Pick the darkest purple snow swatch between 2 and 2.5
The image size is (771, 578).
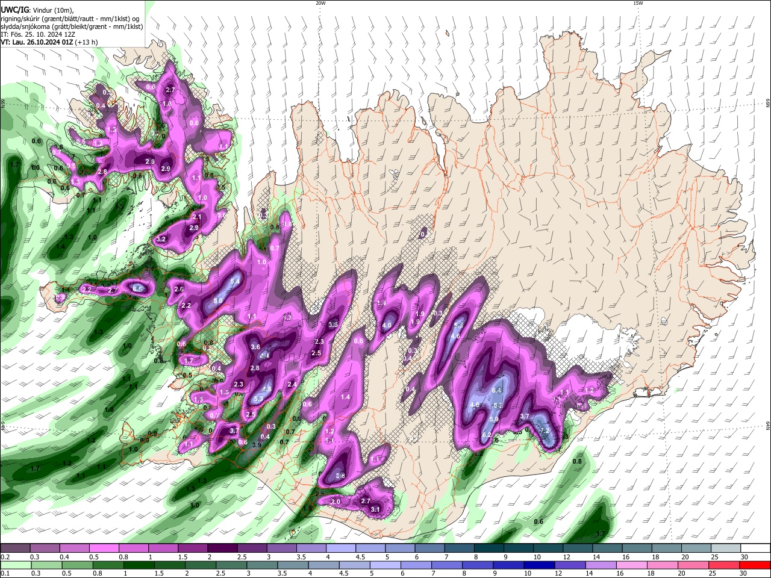pos(222,548)
